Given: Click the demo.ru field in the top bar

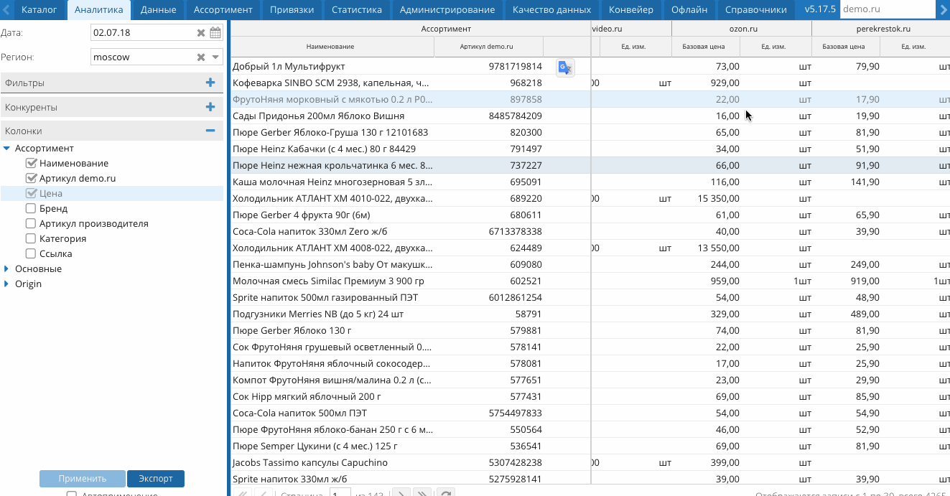Looking at the screenshot, I should click(x=886, y=9).
